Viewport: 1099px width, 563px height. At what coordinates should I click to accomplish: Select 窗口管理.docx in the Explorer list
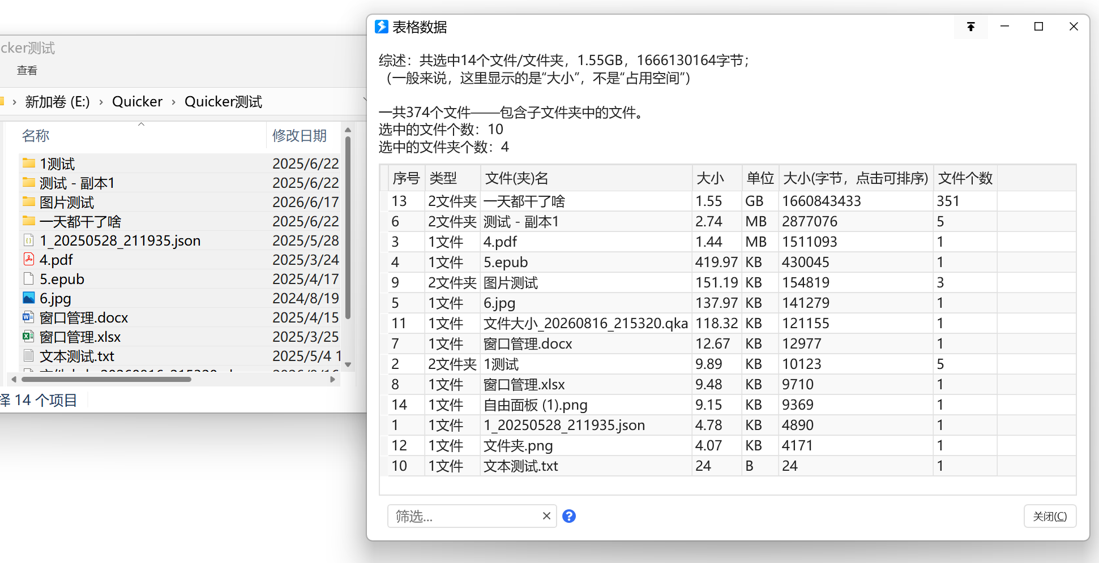click(84, 317)
